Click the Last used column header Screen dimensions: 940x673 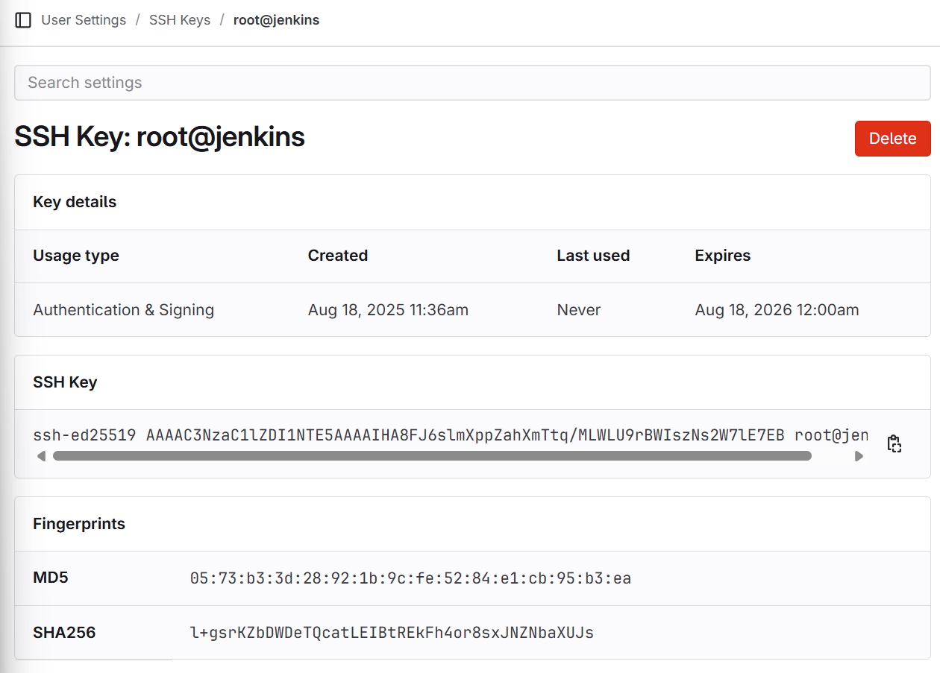click(x=593, y=256)
